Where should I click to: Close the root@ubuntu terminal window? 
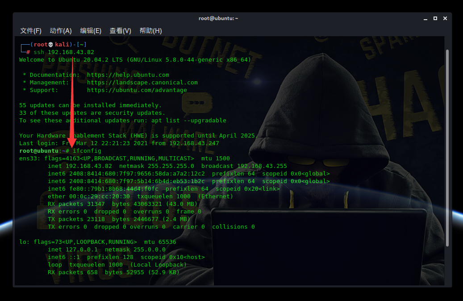pos(445,18)
